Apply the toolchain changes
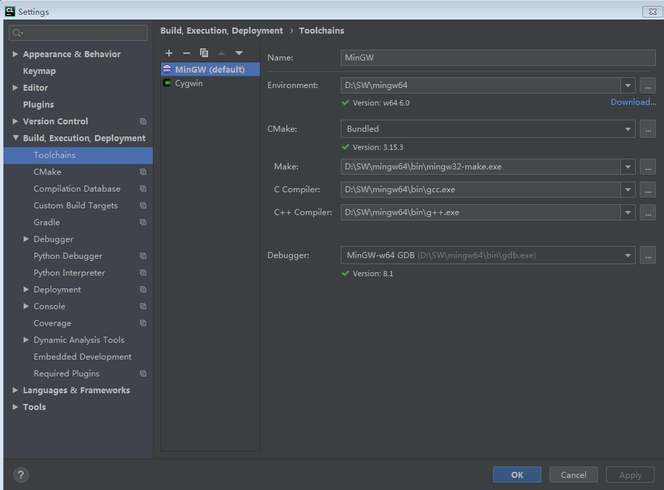Viewport: 664px width, 490px height. pyautogui.click(x=630, y=475)
